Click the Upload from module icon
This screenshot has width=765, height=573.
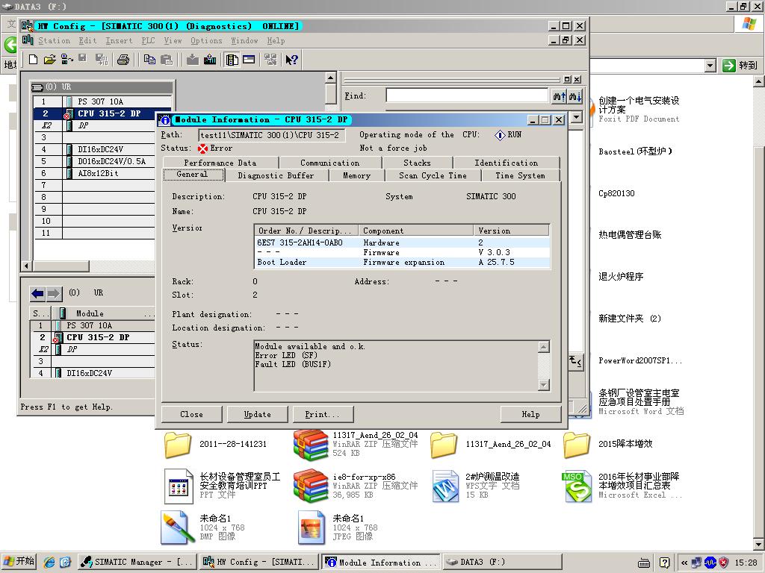tap(210, 60)
